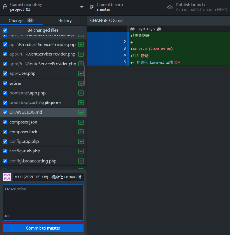Select the config\app.php file row

coord(43,141)
